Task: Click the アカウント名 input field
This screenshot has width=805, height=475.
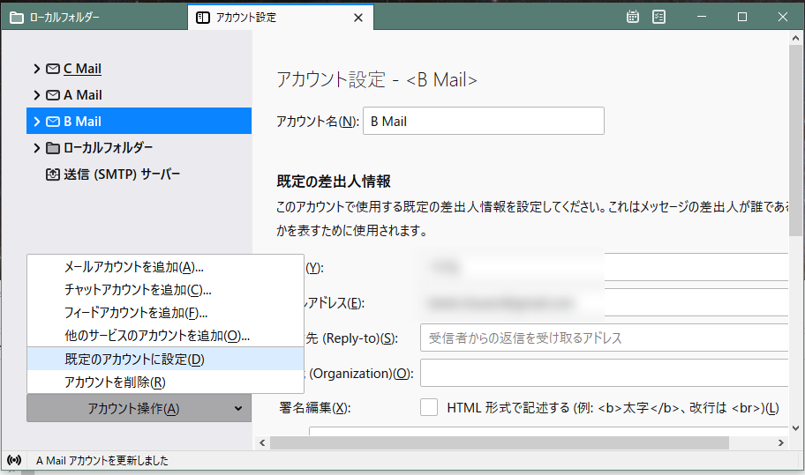Action: pos(483,121)
